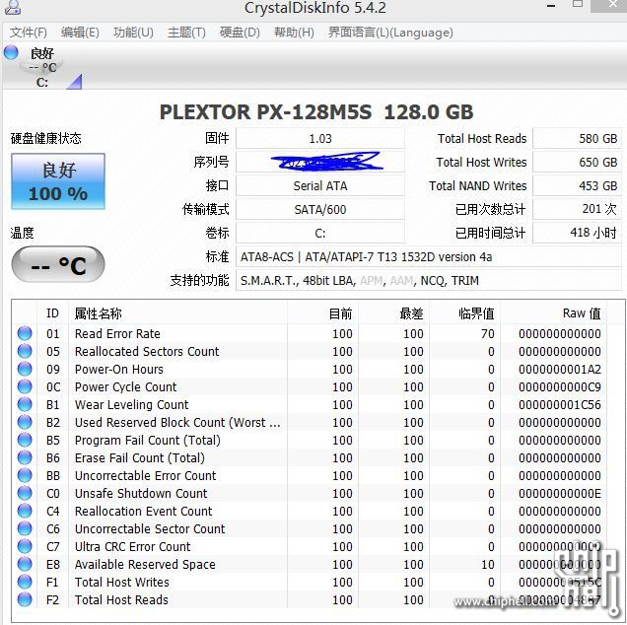This screenshot has height=625, width=627.
Task: Select the Read Error Rate attribute name
Action: point(117,333)
